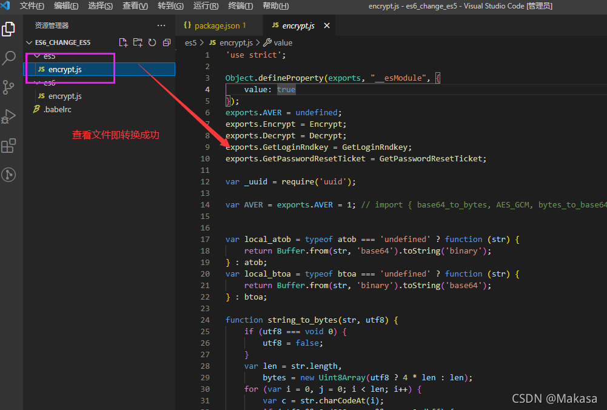Open the Extensions view
This screenshot has height=410, width=607.
coord(8,146)
